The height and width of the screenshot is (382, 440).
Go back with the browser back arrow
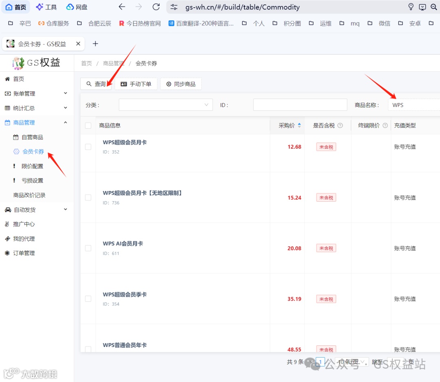click(x=122, y=7)
